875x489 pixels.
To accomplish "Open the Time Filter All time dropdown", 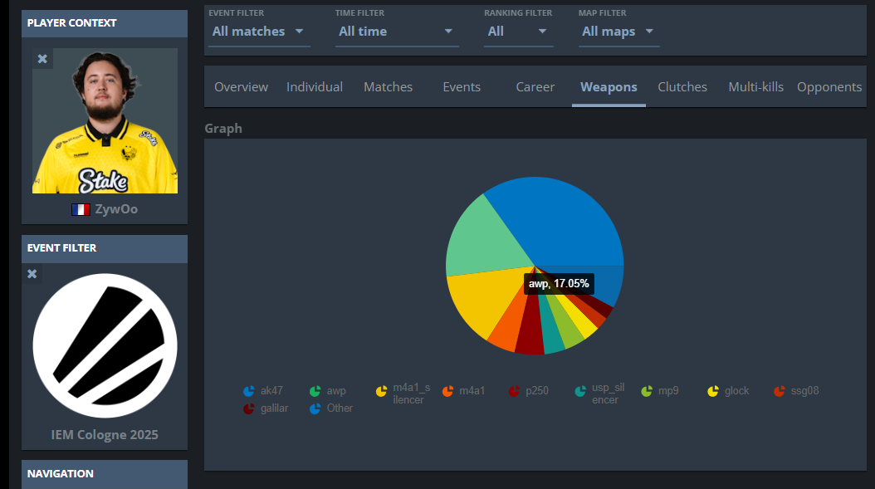I will [x=397, y=32].
